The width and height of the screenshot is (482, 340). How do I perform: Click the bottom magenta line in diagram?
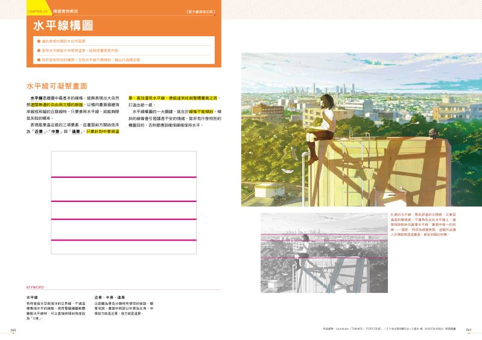[x=124, y=240]
